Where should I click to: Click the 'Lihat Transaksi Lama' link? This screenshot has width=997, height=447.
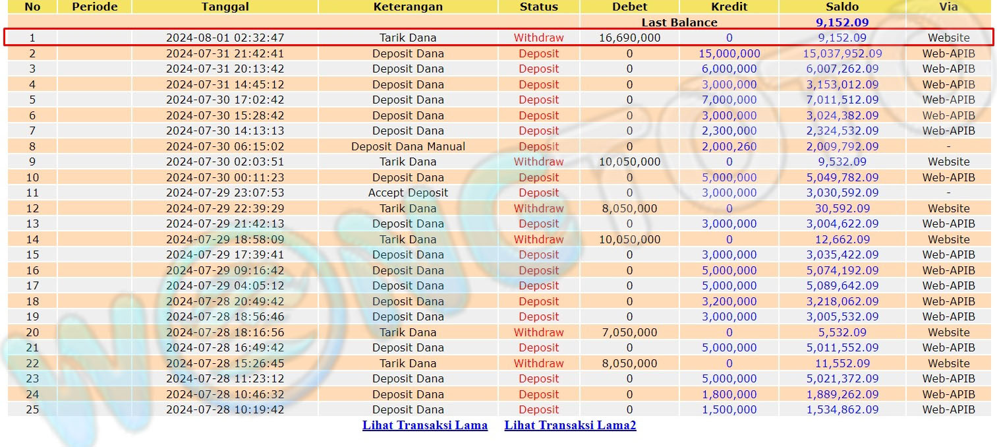pos(424,425)
